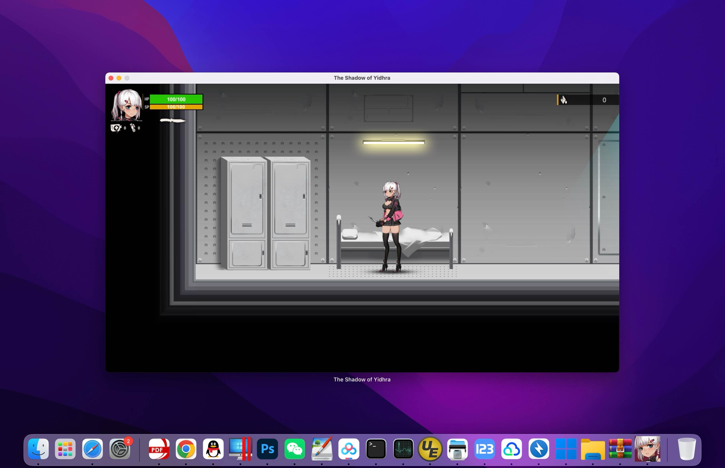The image size is (725, 468).
Task: Click the yellow SP bar showing 100/100
Action: click(176, 107)
